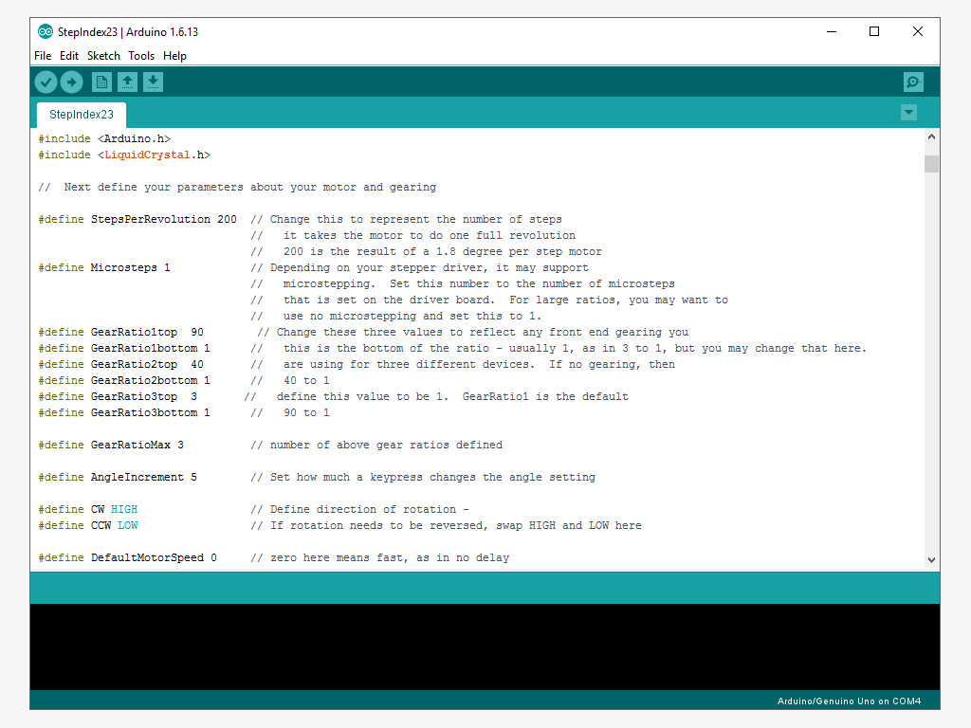This screenshot has width=971, height=728.
Task: Click the Open sketch up-arrow icon
Action: click(x=127, y=82)
